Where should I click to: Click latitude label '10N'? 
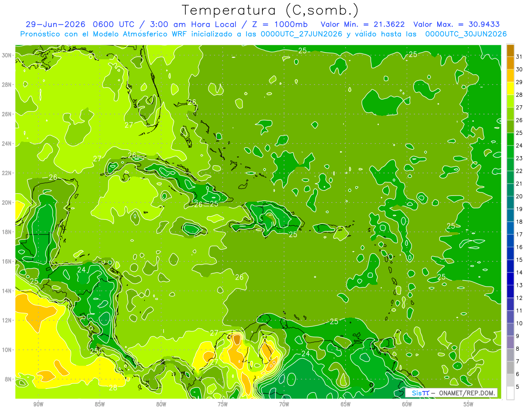click(x=7, y=349)
